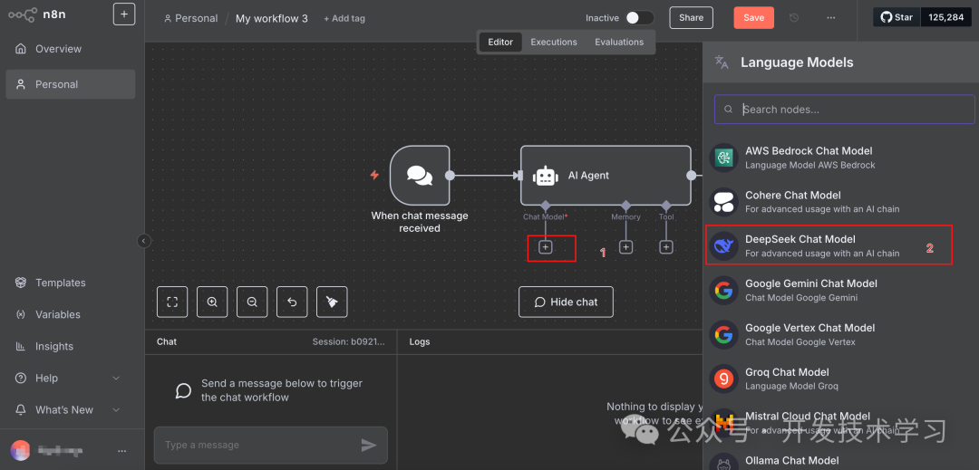Viewport: 979px width, 470px height.
Task: Click the zoom out canvas button
Action: (252, 302)
